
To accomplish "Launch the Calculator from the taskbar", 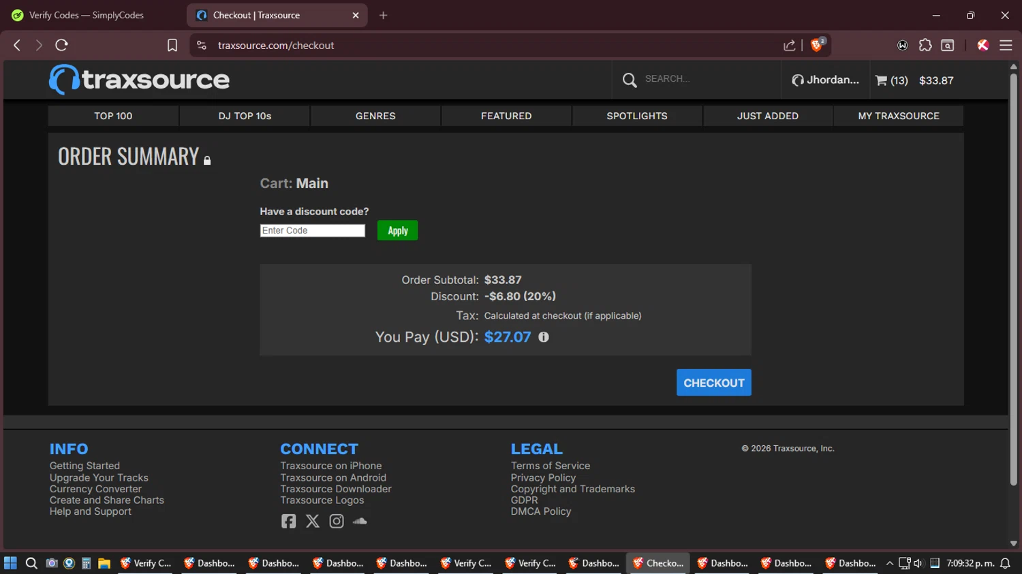I will pyautogui.click(x=87, y=563).
